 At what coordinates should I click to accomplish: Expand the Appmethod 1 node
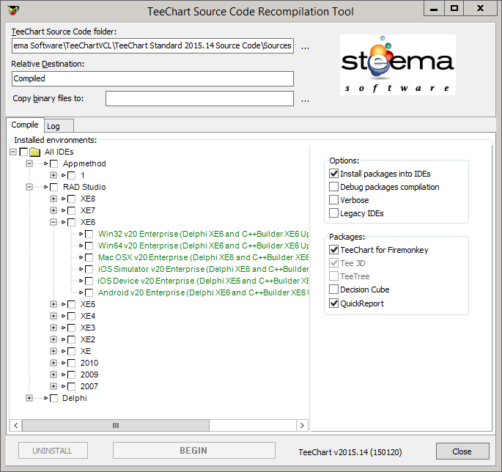[x=53, y=175]
